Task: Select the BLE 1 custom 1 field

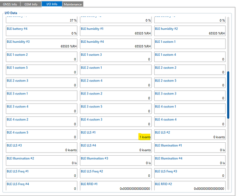Action: tap(190, 44)
